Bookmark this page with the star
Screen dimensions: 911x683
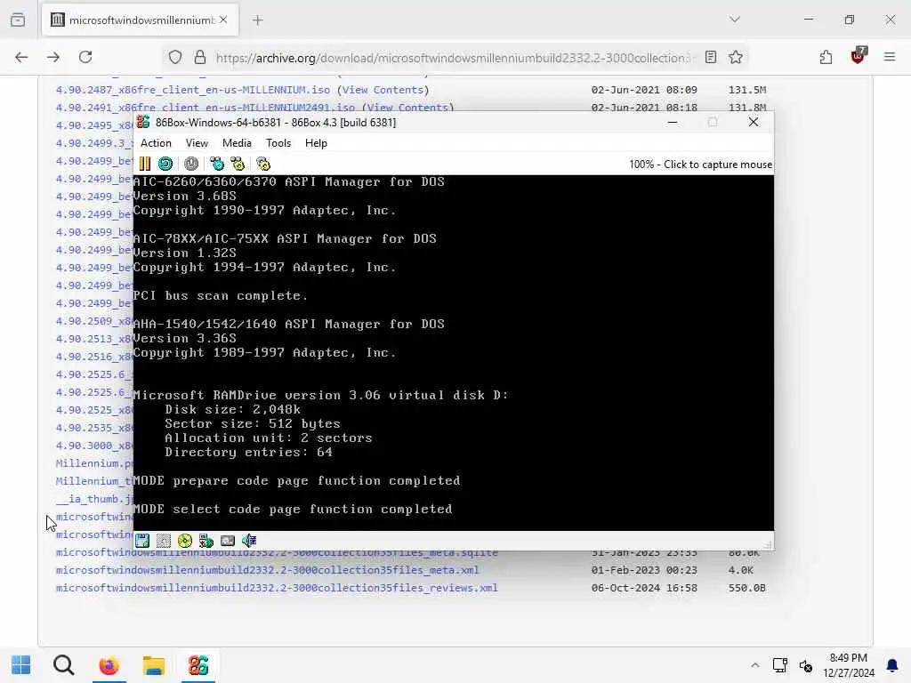736,57
